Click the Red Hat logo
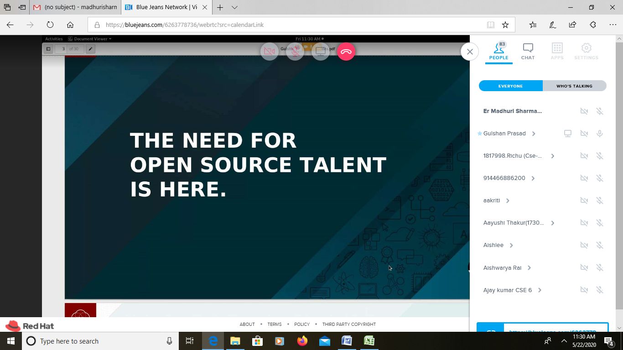 (30, 326)
